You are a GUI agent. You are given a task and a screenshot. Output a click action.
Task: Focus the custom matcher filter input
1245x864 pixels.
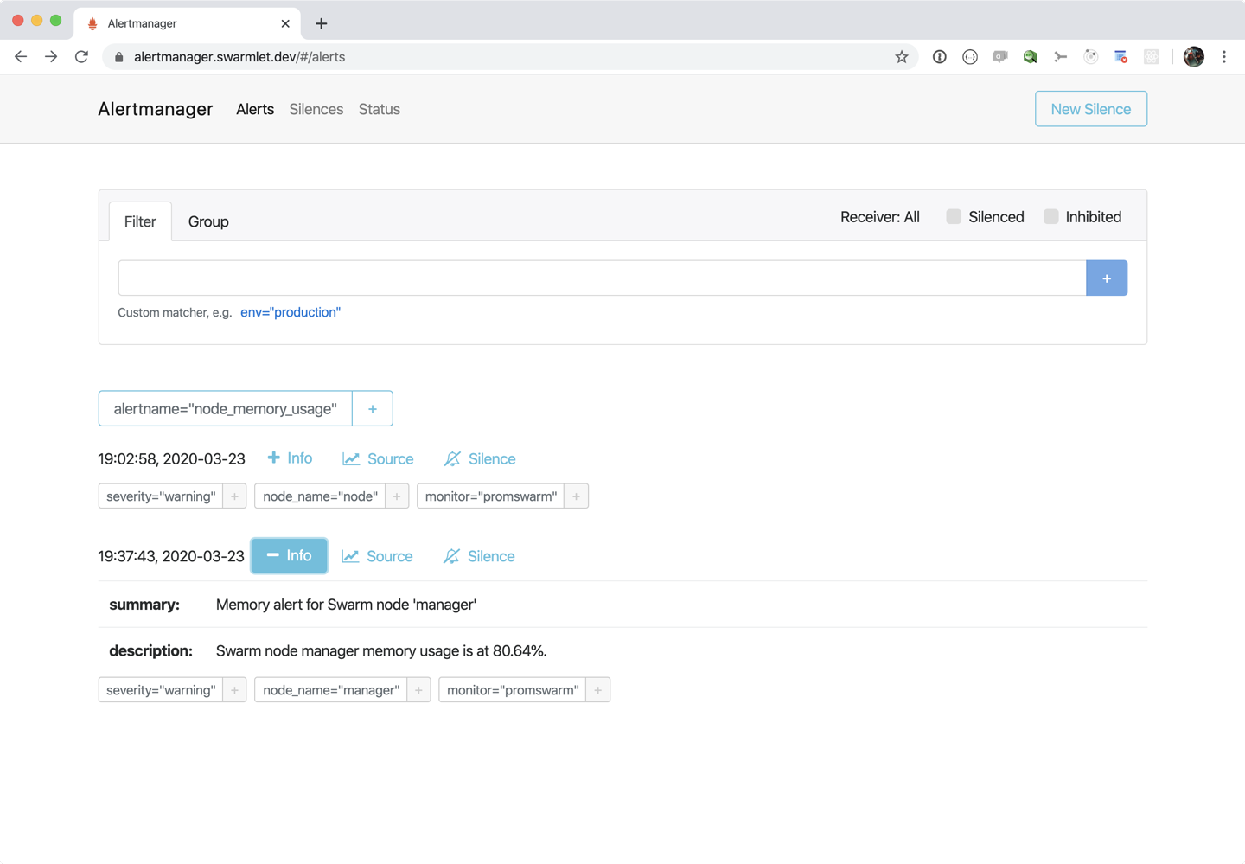point(602,278)
